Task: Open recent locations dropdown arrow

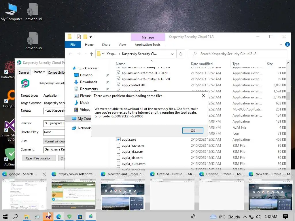Action: pyautogui.click(x=86, y=54)
